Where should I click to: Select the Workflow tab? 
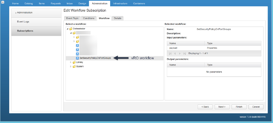[104, 18]
